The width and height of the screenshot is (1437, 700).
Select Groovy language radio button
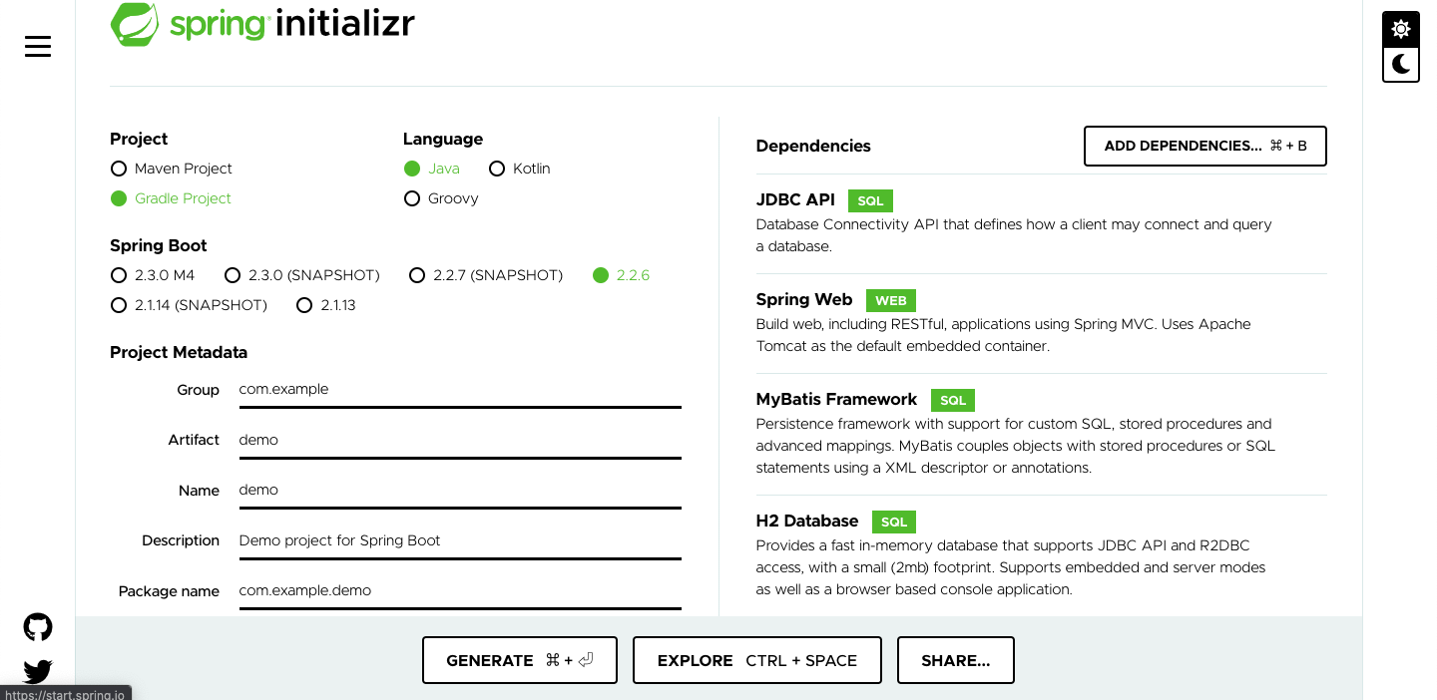click(441, 198)
